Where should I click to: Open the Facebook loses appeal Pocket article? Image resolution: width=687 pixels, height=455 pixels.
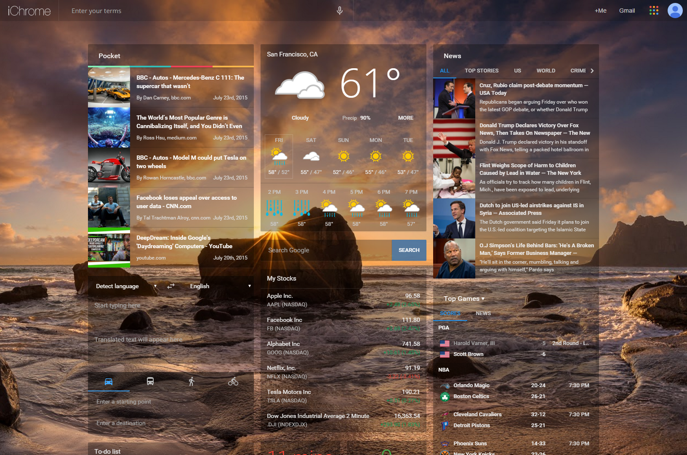pyautogui.click(x=171, y=208)
